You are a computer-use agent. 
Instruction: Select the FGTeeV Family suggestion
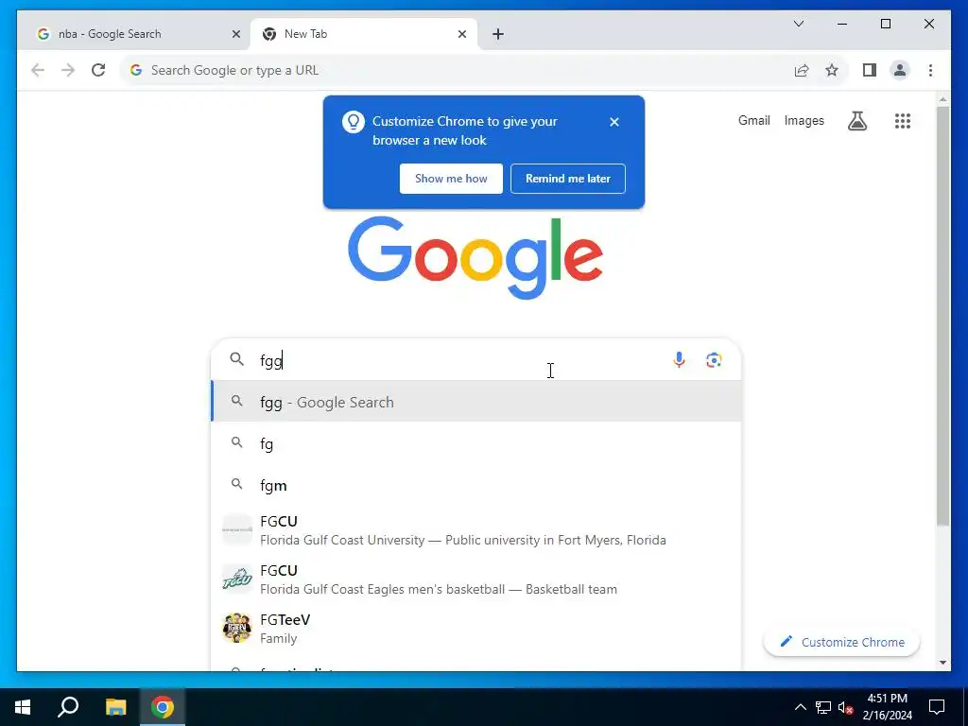476,629
